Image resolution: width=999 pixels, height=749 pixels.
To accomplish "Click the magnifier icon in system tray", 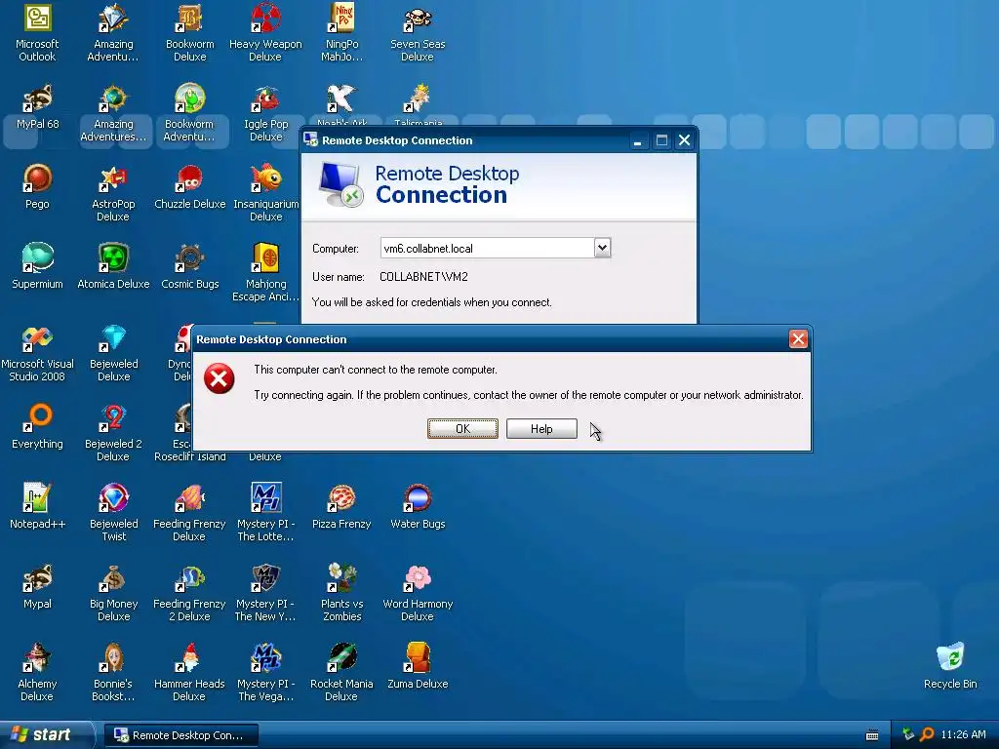I will click(x=927, y=735).
